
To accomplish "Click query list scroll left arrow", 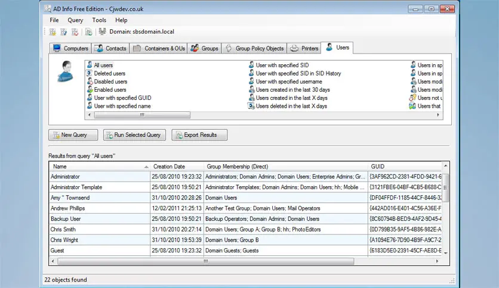I will point(90,115).
